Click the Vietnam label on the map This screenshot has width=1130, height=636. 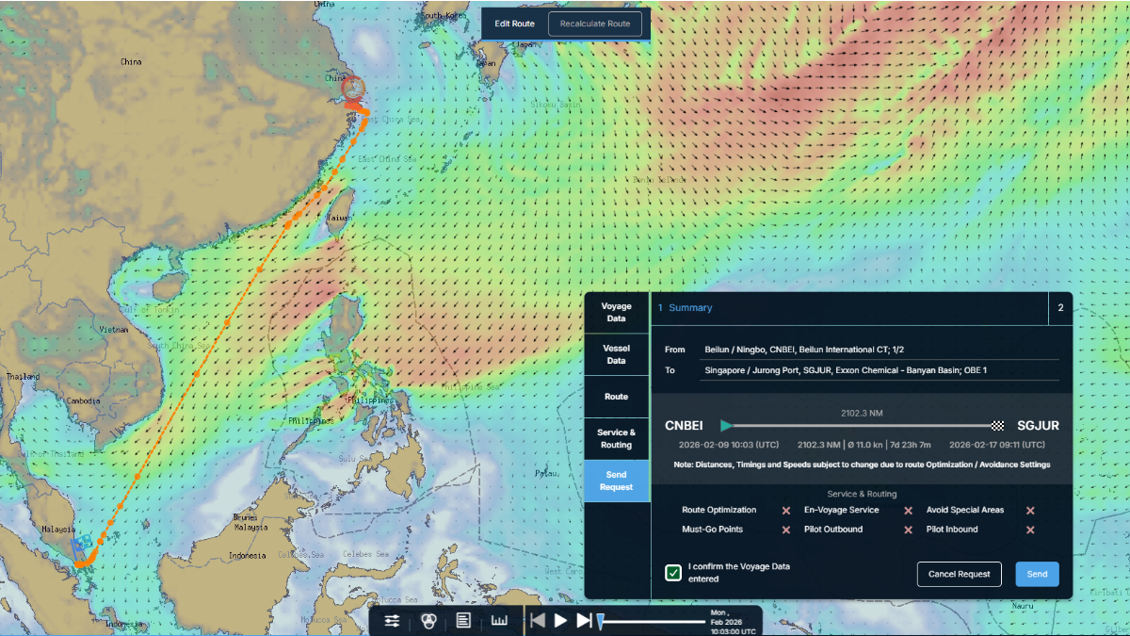pos(114,330)
